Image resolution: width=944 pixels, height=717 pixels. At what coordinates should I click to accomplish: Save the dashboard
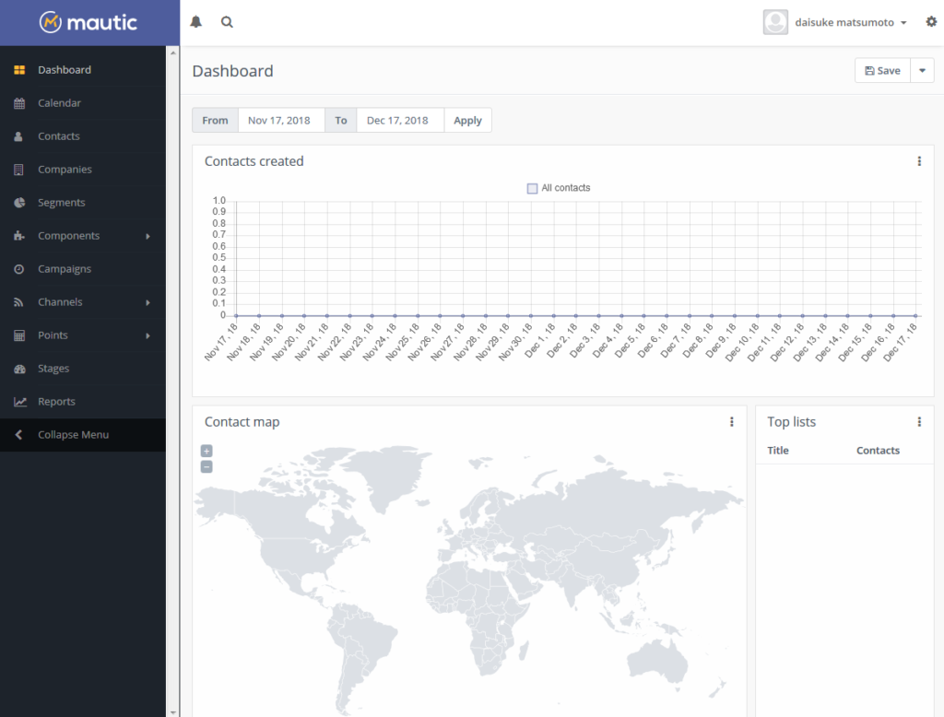(882, 71)
